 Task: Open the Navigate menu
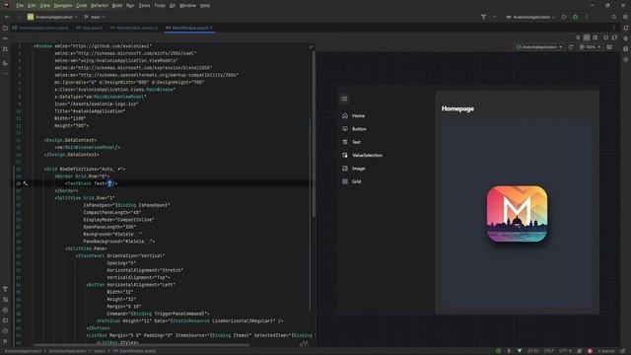pyautogui.click(x=63, y=6)
